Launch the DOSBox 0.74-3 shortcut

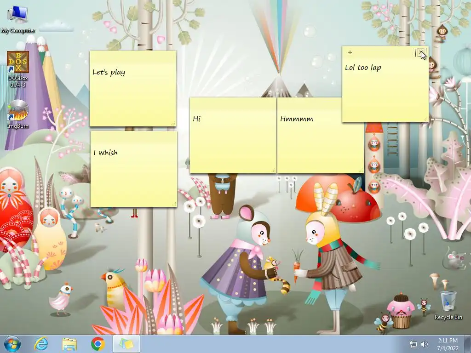[x=18, y=69]
